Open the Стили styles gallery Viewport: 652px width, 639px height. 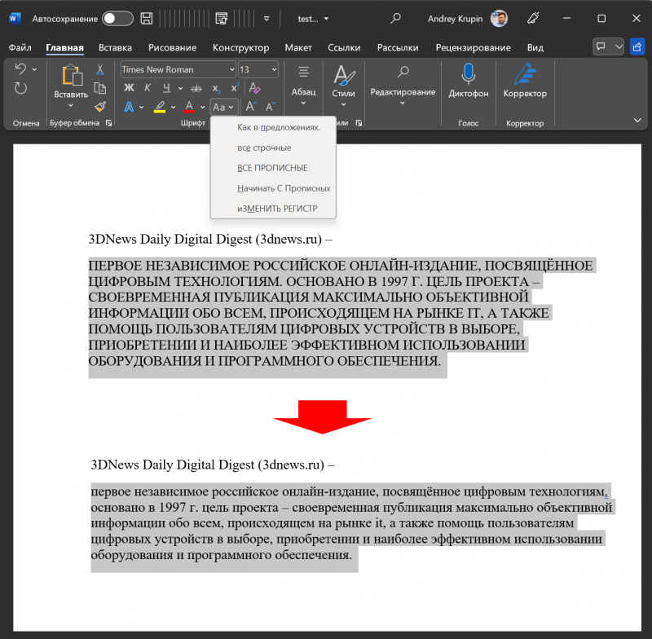point(344,82)
